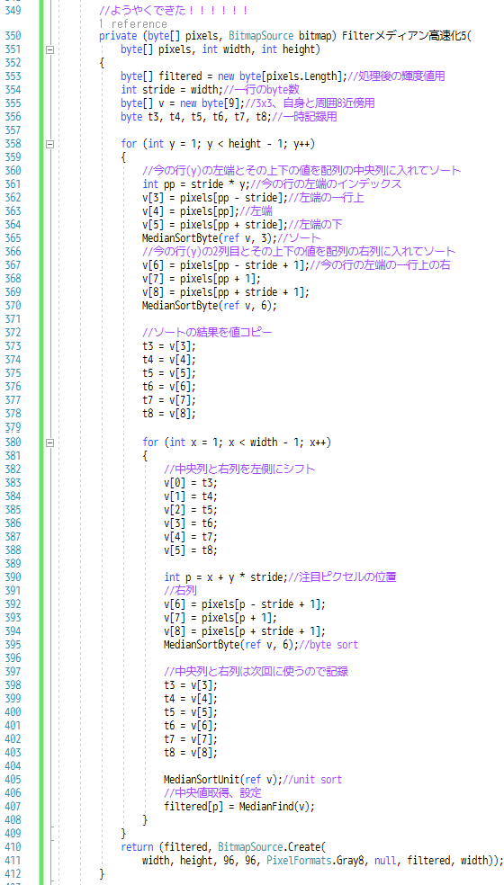Click the MedianSortUnit call
The width and height of the screenshot is (504, 885).
pyautogui.click(x=222, y=780)
